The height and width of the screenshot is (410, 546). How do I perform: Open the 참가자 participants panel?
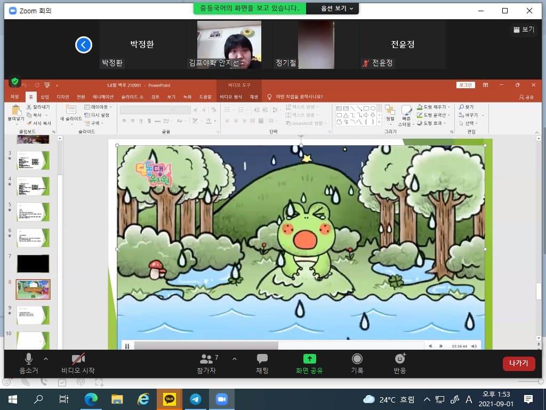(x=206, y=364)
